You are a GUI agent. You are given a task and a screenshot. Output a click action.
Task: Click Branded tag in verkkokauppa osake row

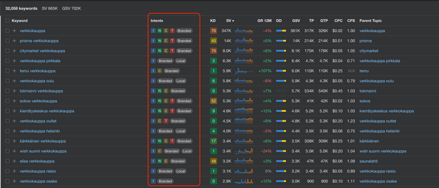165,181
